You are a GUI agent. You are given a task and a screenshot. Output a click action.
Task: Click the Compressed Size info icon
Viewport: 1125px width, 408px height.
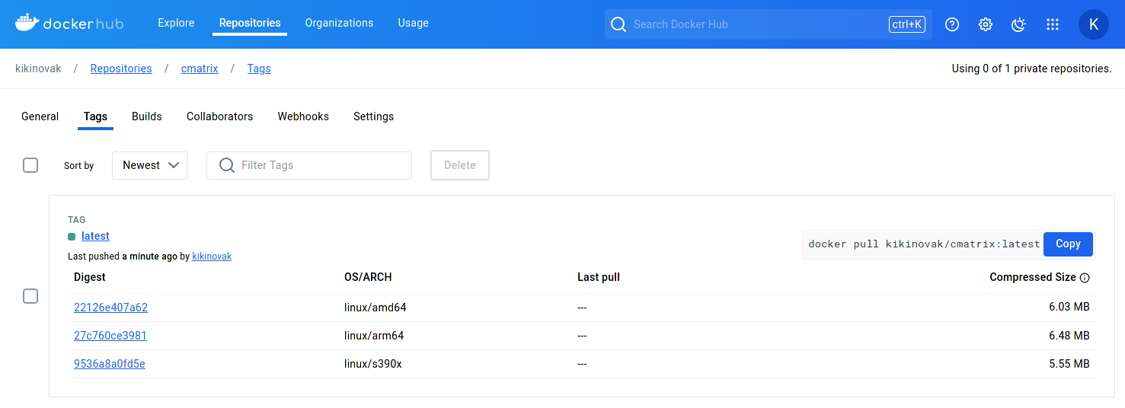point(1085,278)
